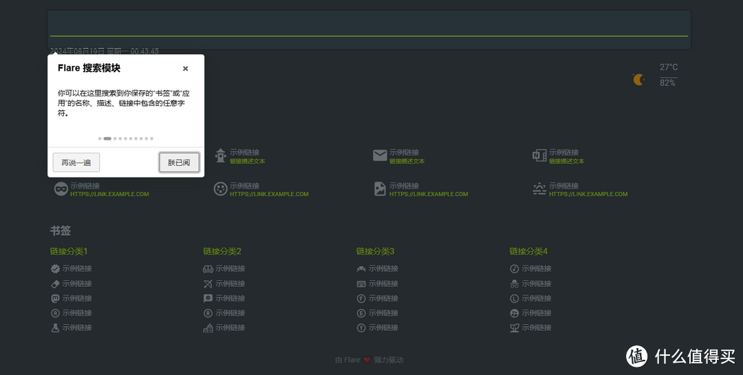The width and height of the screenshot is (743, 375).
Task: Open the paw print app icon
Action: pyautogui.click(x=220, y=189)
